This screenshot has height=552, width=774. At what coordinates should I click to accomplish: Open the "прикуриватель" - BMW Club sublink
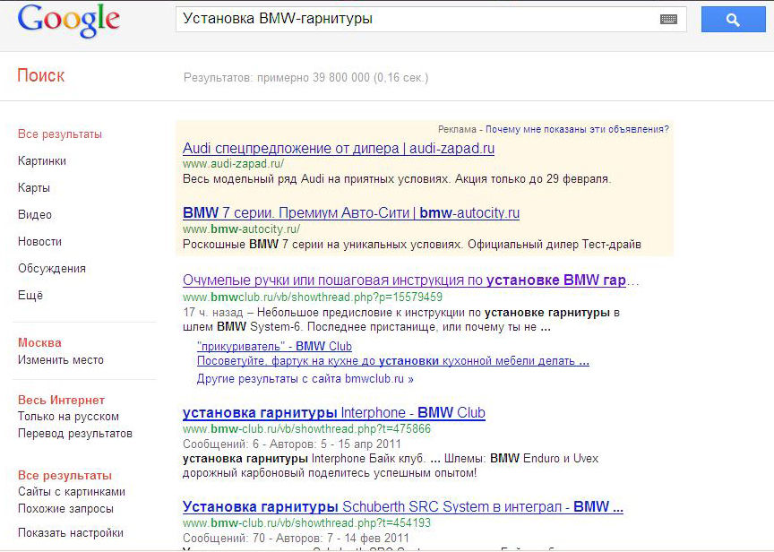click(x=274, y=346)
